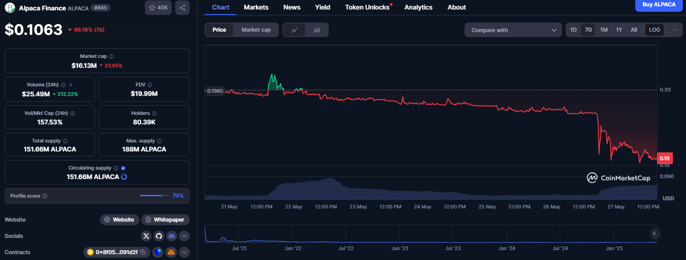Copy the contract address 0x8f05...091d2f
This screenshot has height=260, width=686.
click(x=143, y=252)
